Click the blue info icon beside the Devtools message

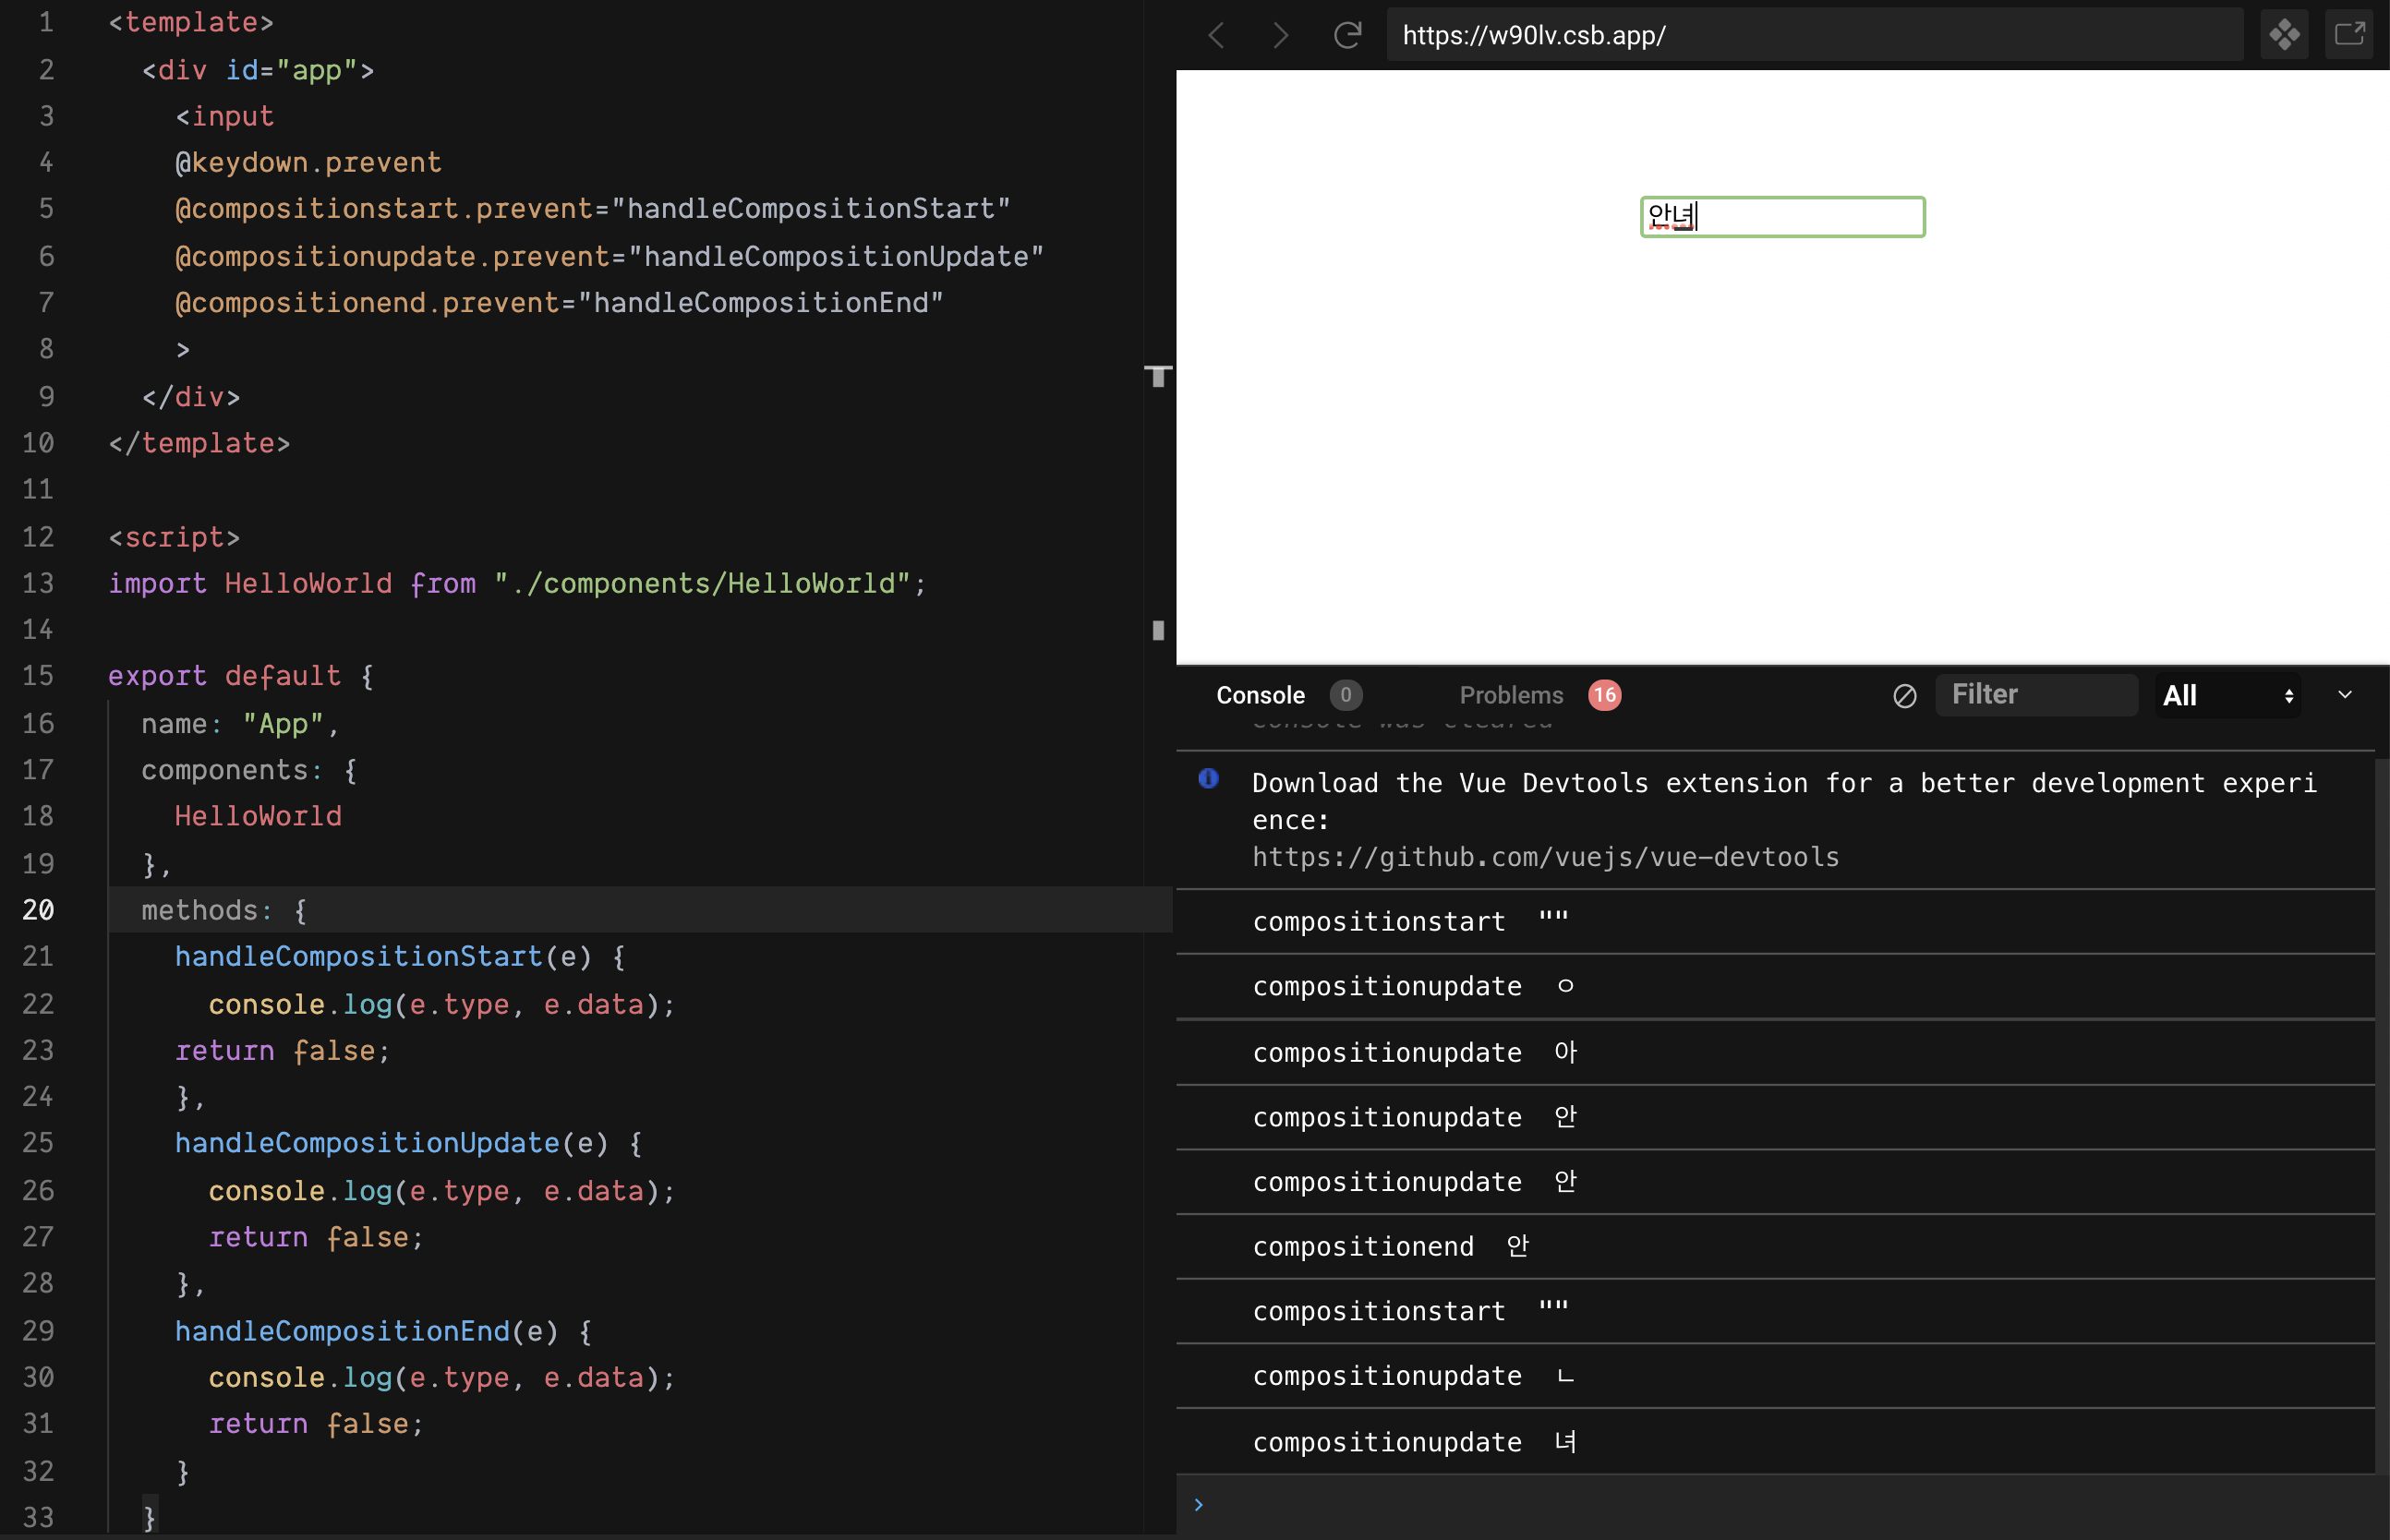point(1208,779)
